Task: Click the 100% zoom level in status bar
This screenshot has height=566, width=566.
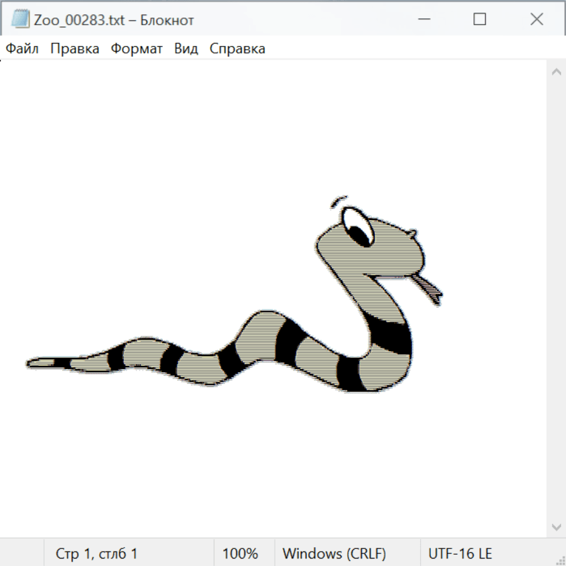Action: pos(240,554)
